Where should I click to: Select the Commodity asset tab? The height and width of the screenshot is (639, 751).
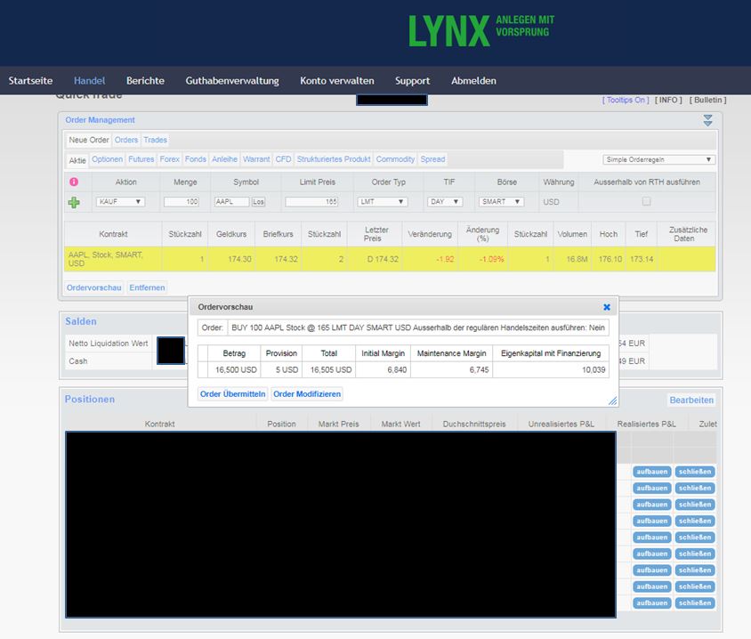(x=395, y=159)
